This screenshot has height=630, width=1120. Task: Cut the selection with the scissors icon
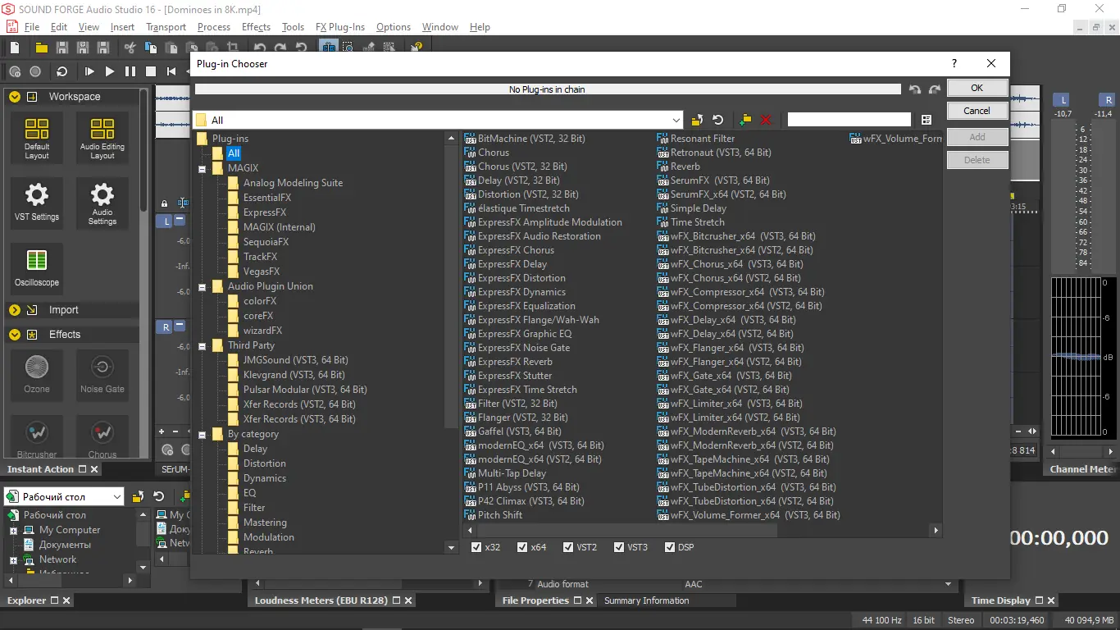coord(130,48)
